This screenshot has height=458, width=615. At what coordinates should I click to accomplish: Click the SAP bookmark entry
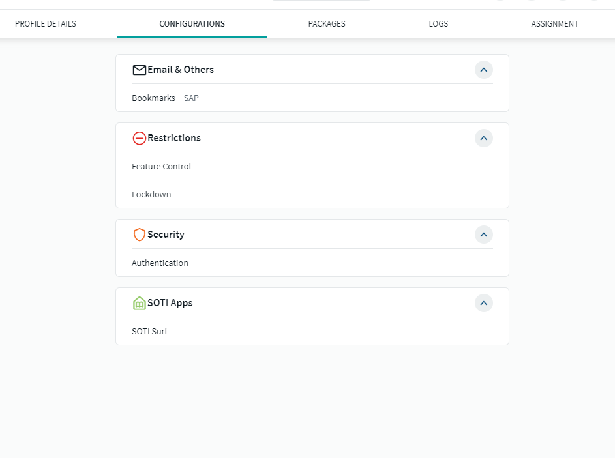click(191, 98)
